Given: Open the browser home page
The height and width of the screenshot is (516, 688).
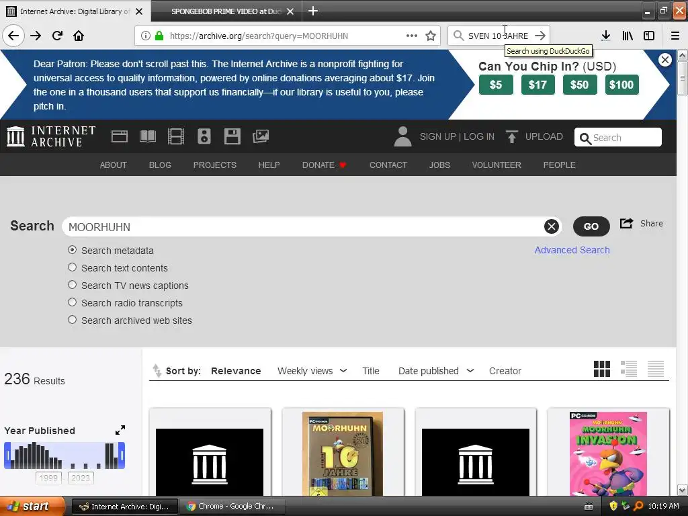Looking at the screenshot, I should 79,36.
